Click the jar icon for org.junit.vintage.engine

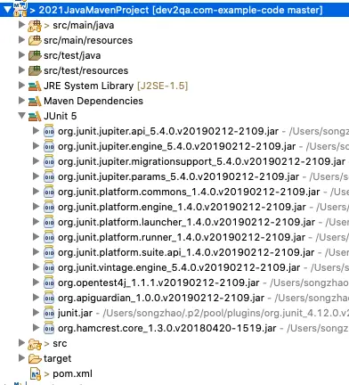(49, 267)
